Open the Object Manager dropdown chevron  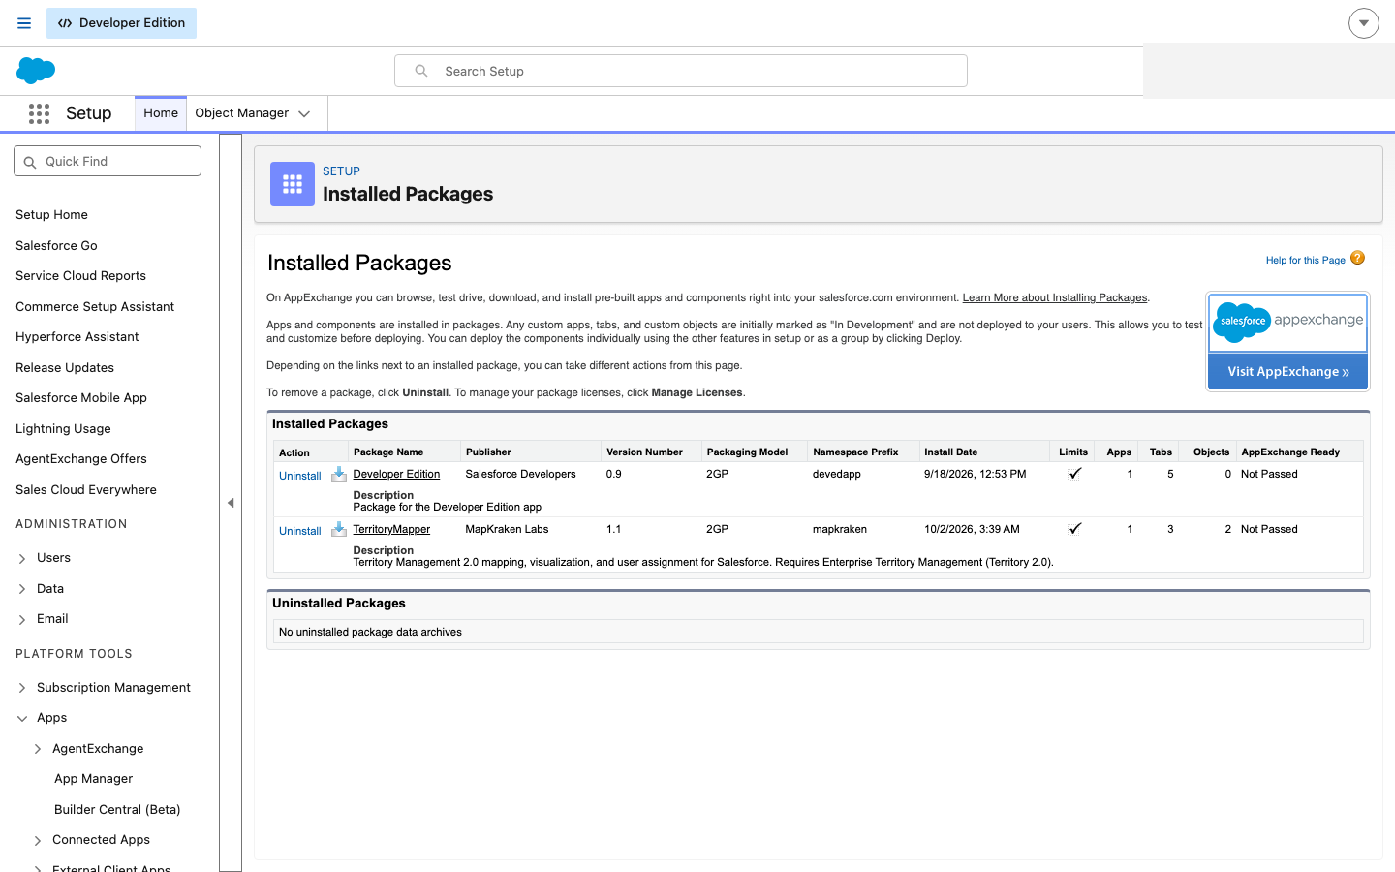pos(304,113)
